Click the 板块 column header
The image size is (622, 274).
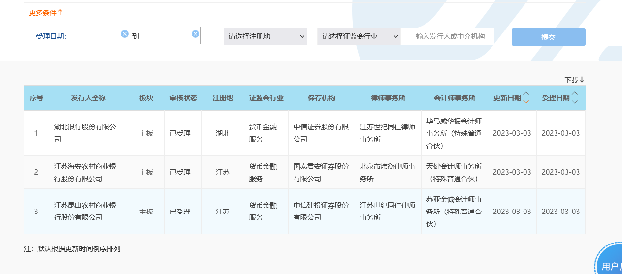click(146, 98)
